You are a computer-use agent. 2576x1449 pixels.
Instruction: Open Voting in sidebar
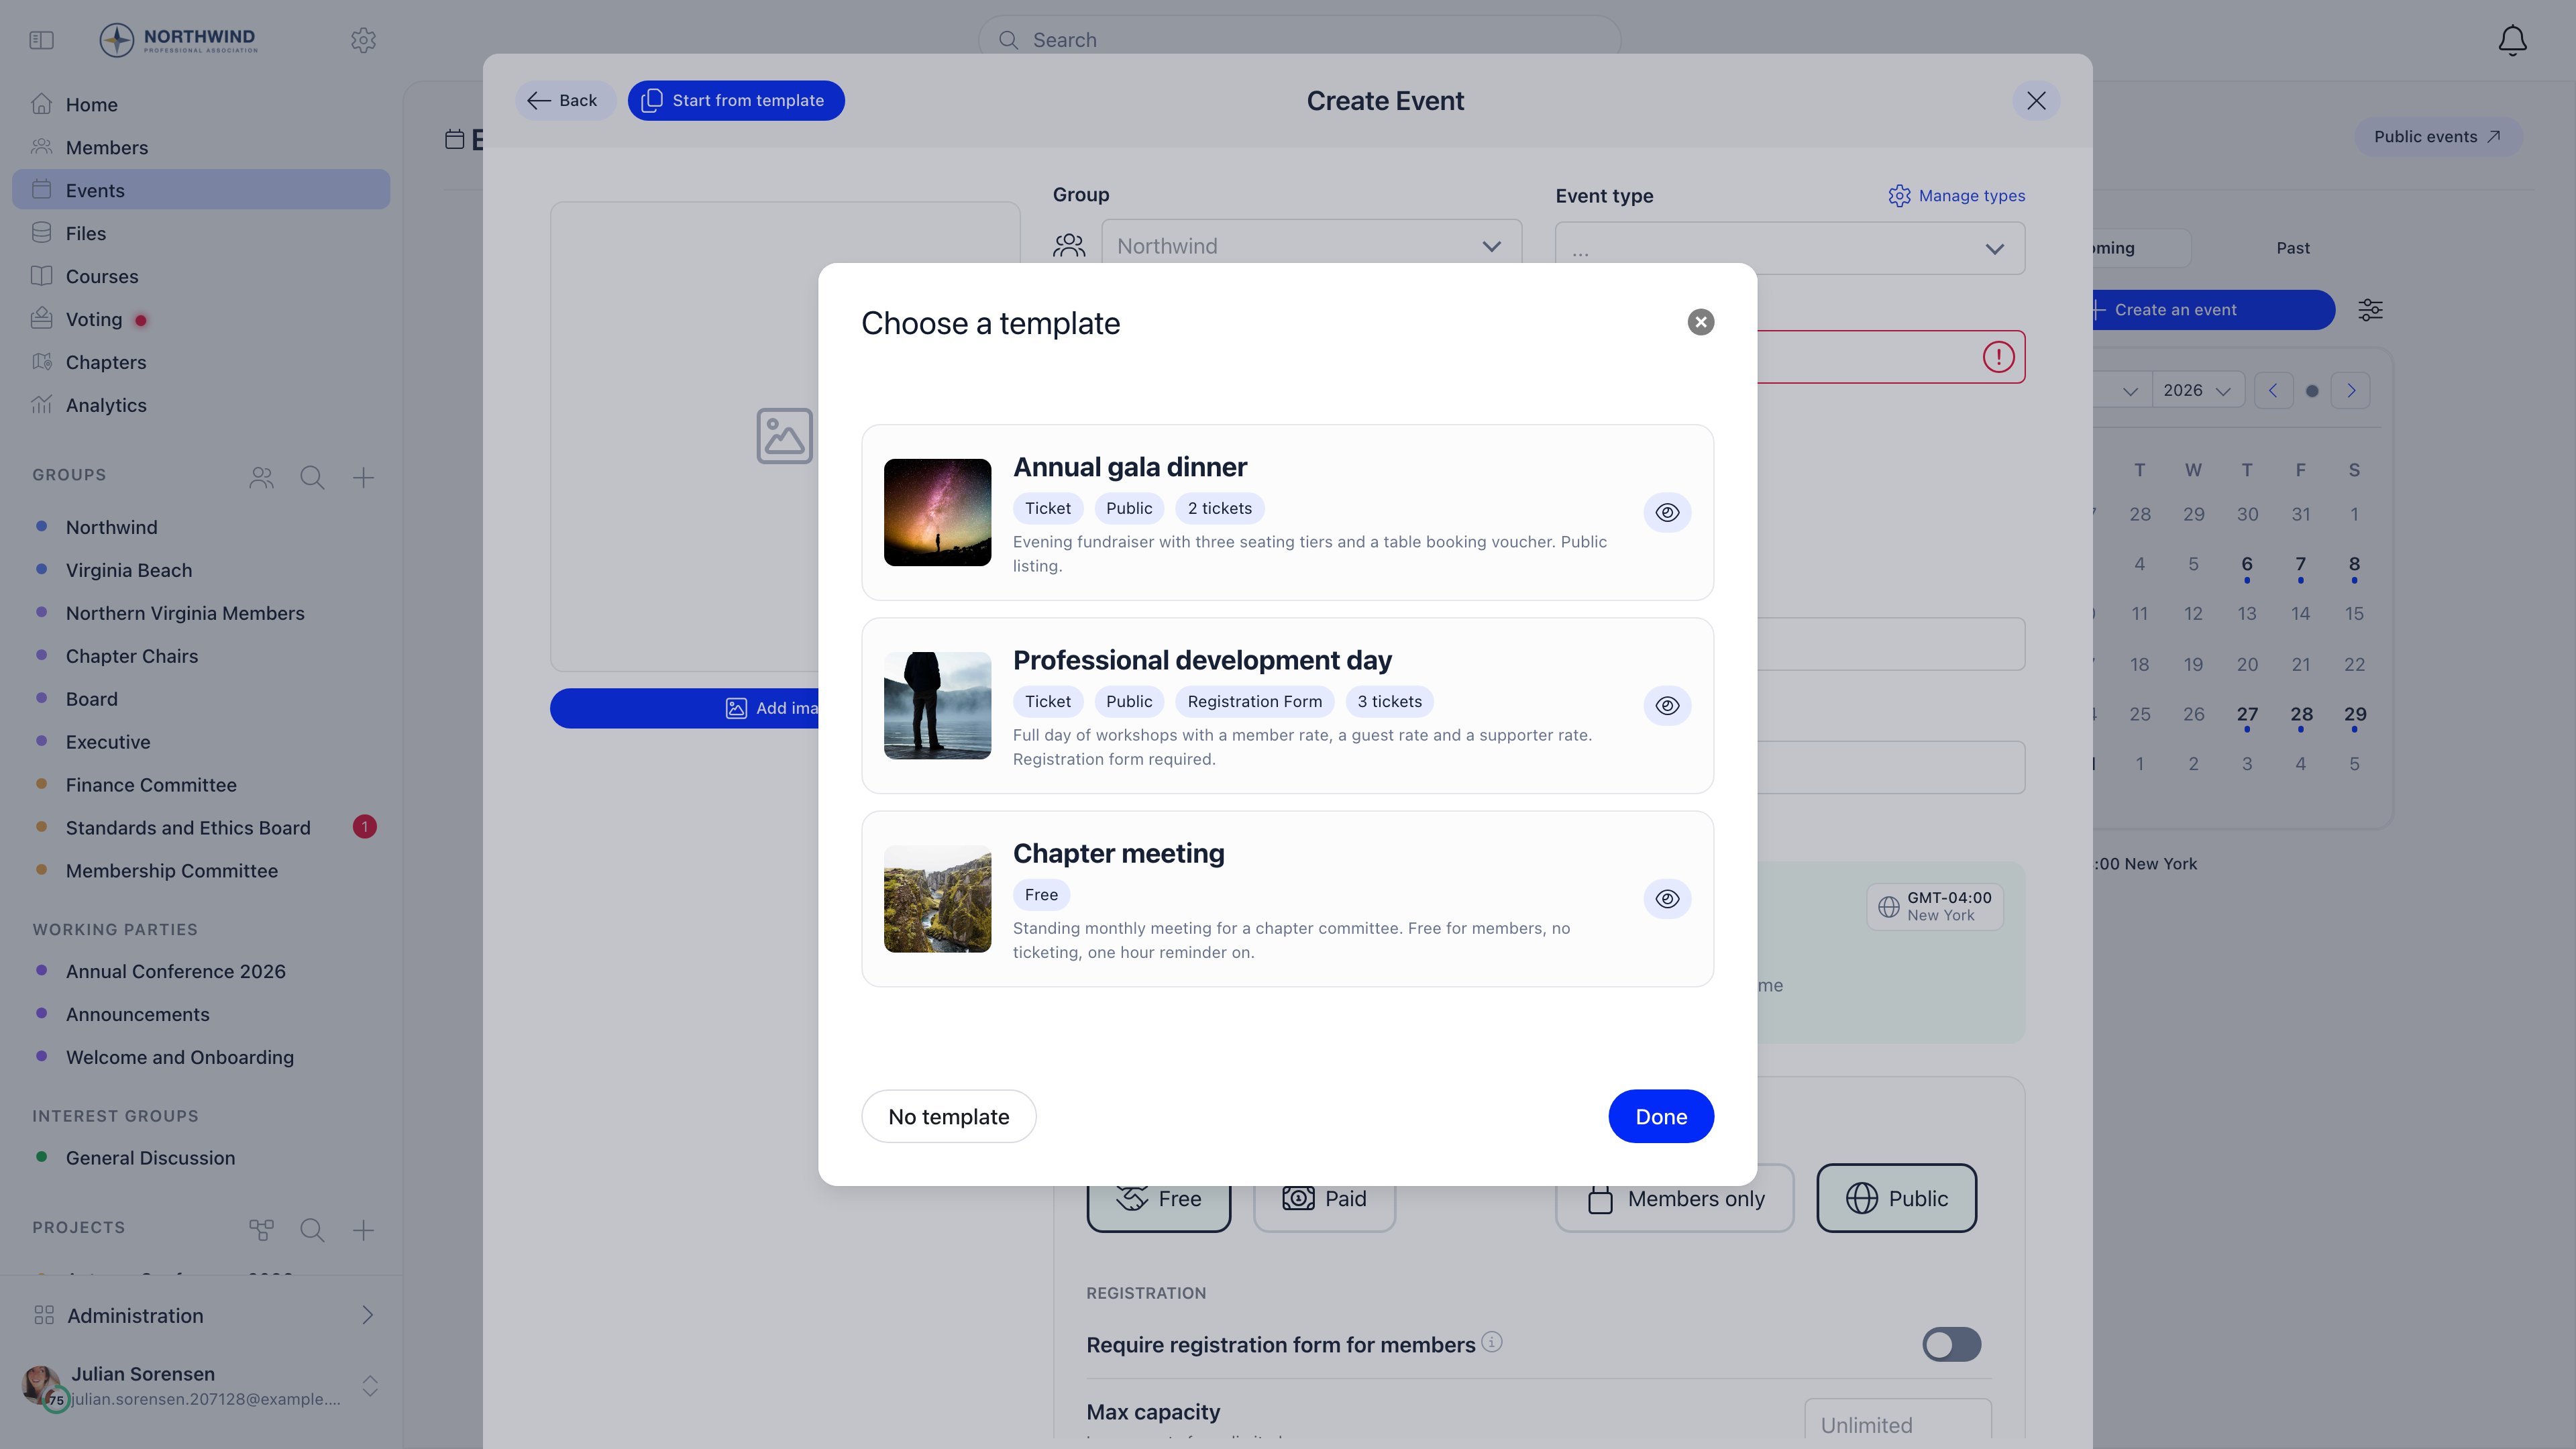(x=201, y=319)
